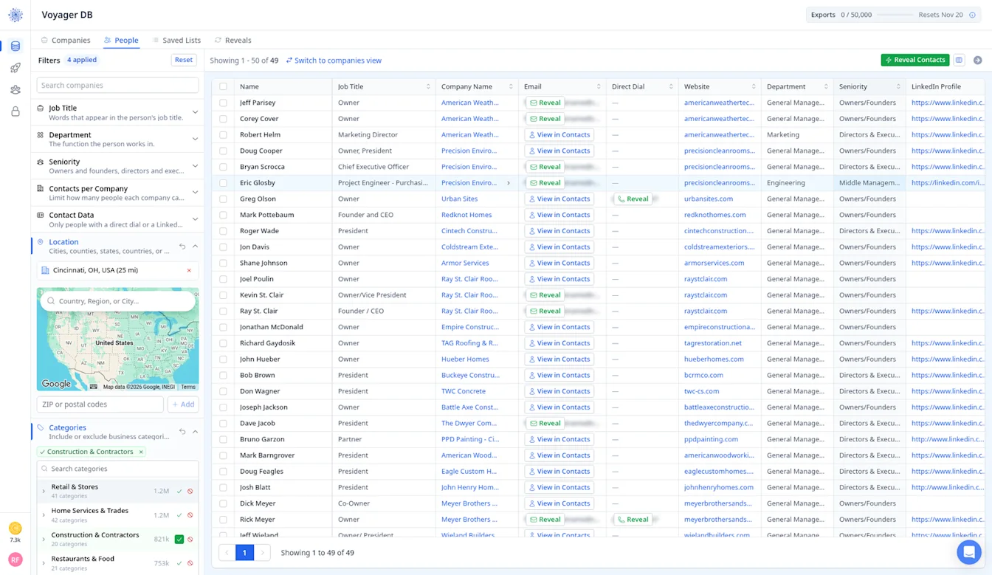Screen dimensions: 992x575
Task: Go to the Reveals tab
Action: click(x=232, y=41)
